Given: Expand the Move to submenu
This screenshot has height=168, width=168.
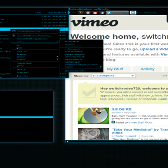Looking at the screenshot, I should coord(35,59).
